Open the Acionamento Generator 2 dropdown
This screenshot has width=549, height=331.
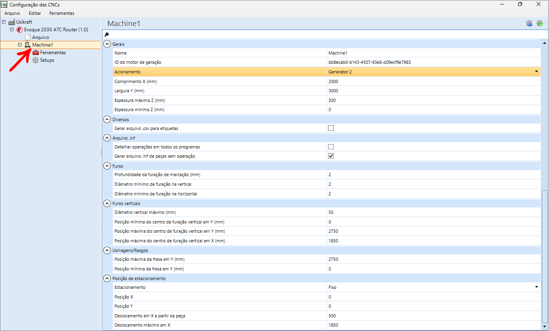pos(536,72)
